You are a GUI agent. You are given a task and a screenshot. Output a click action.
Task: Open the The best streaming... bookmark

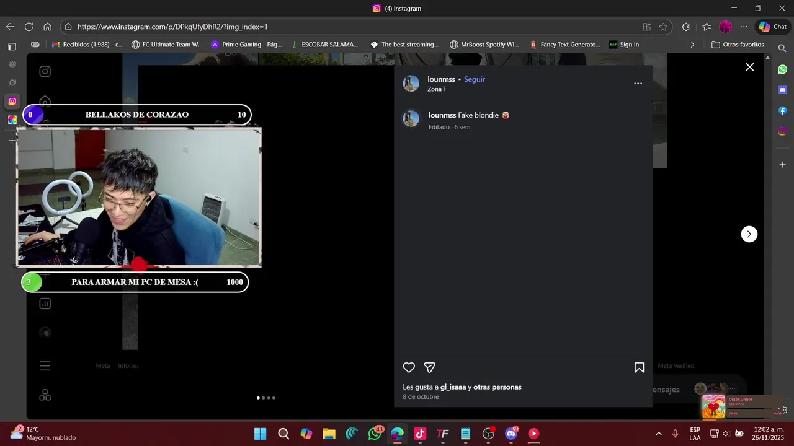pyautogui.click(x=404, y=45)
